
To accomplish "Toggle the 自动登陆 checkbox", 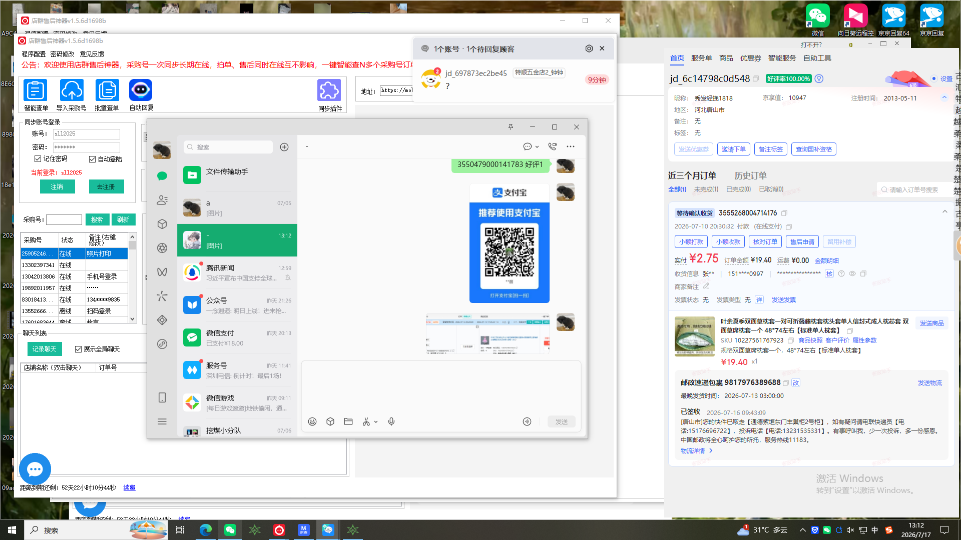I will [x=92, y=159].
